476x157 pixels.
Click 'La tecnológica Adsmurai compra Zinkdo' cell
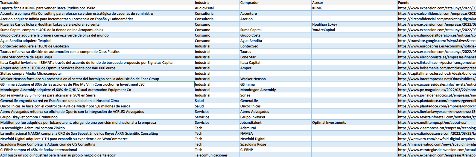click(x=97, y=128)
